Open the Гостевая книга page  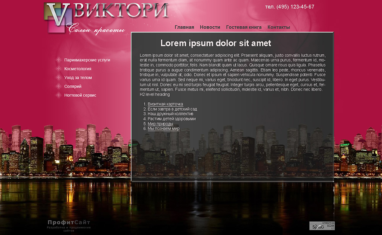click(244, 27)
